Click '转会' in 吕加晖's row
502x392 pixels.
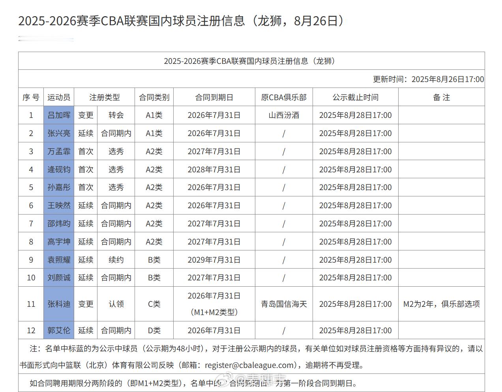[116, 115]
